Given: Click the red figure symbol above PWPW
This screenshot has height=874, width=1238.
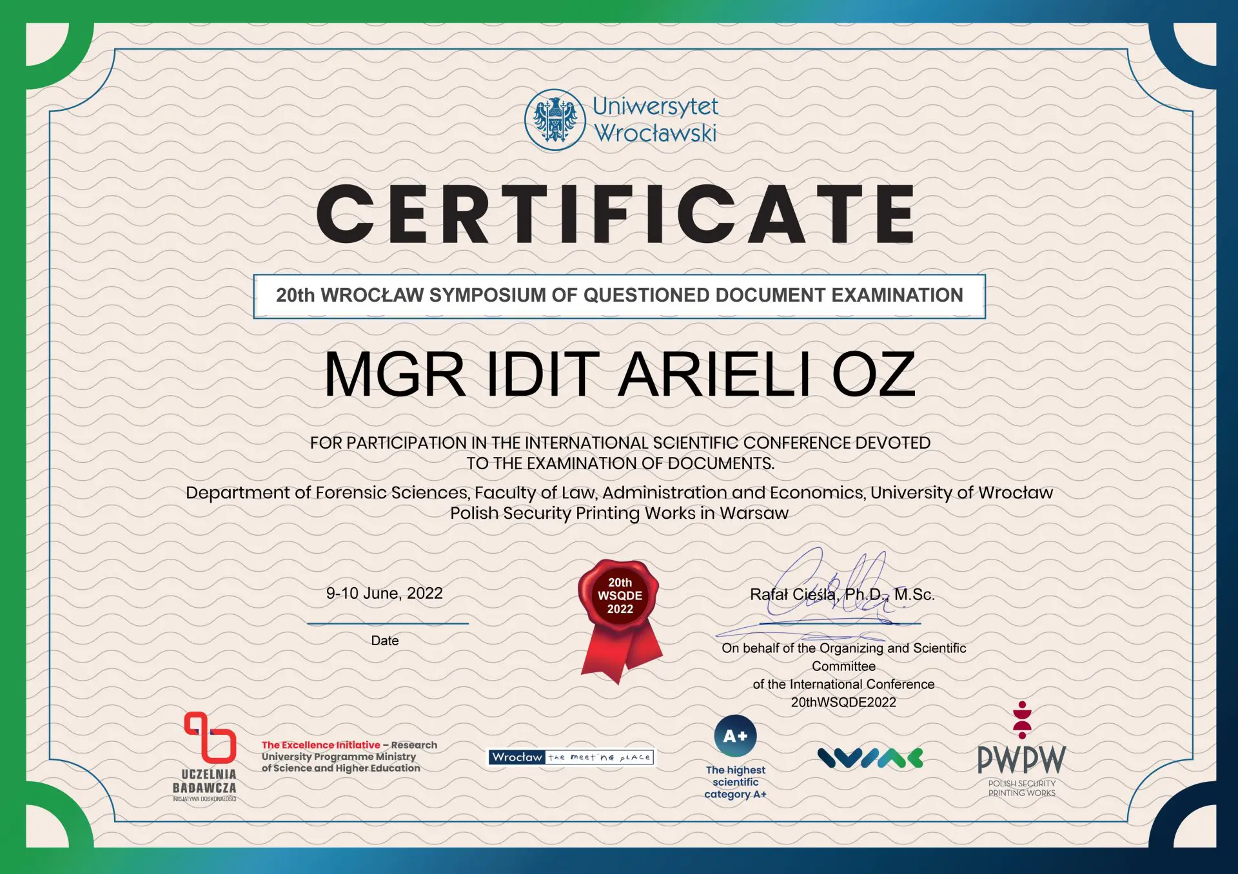Looking at the screenshot, I should (x=1022, y=720).
